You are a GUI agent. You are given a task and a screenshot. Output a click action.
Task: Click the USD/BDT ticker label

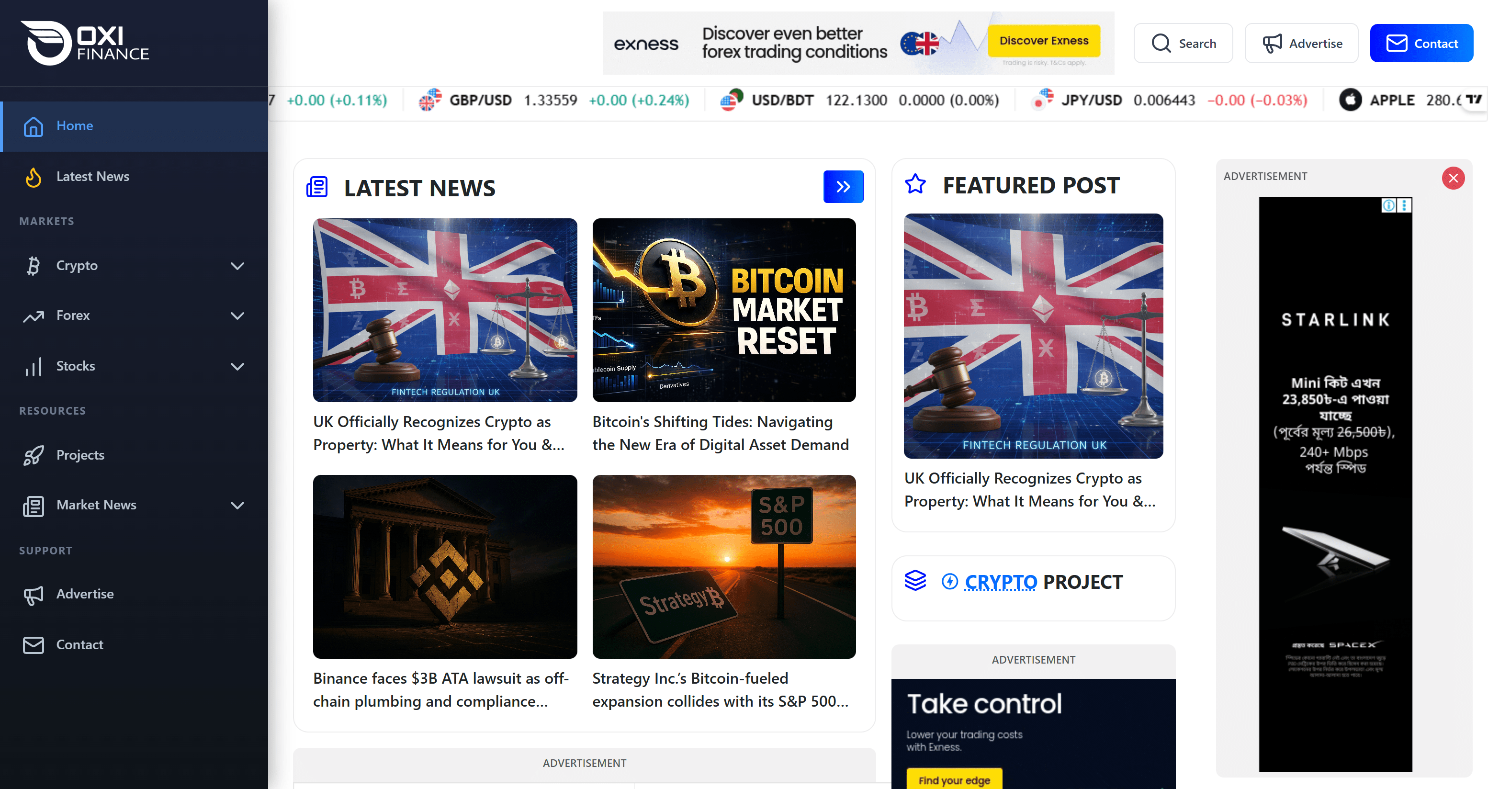(x=782, y=100)
